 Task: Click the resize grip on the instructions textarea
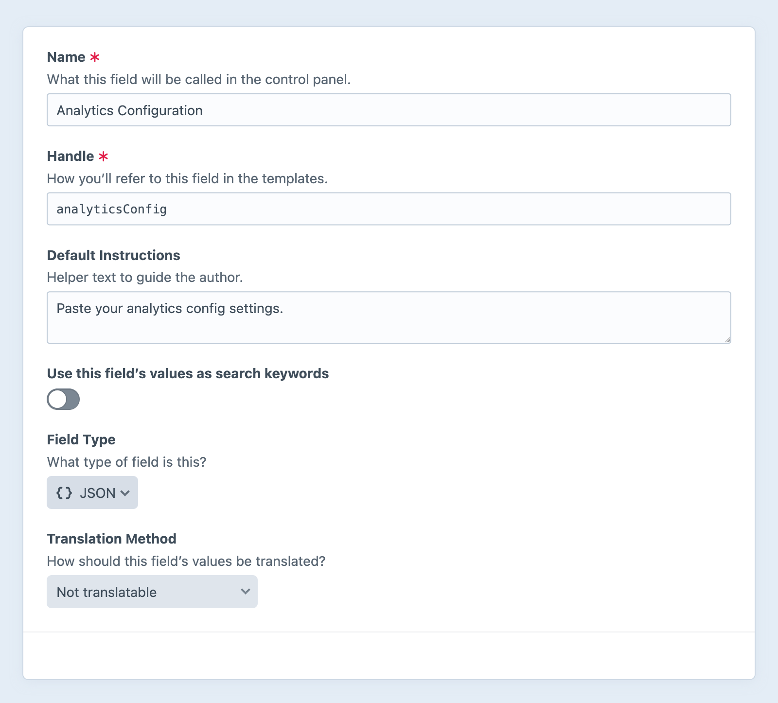click(x=727, y=340)
